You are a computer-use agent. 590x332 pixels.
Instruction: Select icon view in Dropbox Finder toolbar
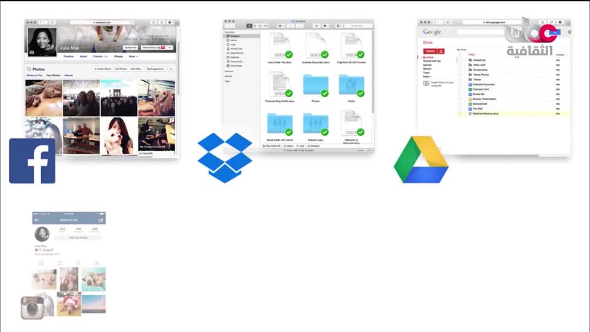tap(249, 26)
